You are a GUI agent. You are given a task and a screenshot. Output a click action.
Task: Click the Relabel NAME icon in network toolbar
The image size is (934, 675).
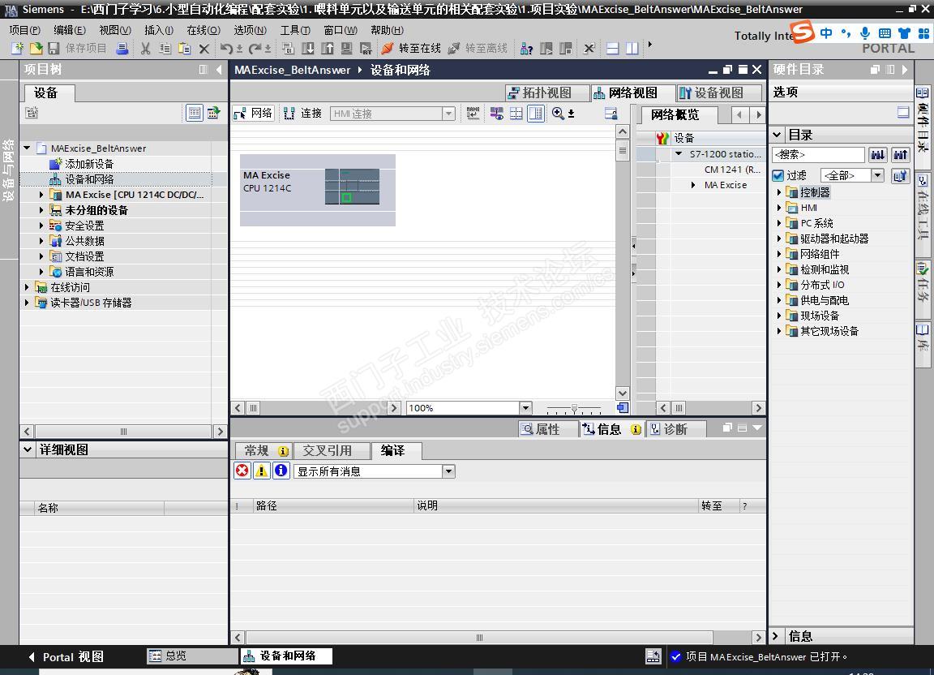coord(473,114)
